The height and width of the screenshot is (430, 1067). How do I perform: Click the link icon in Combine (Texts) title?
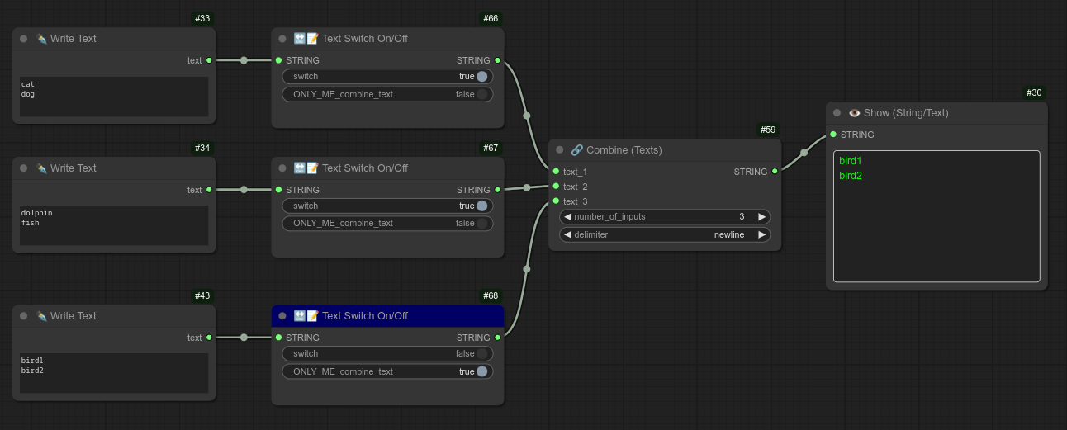tap(576, 150)
